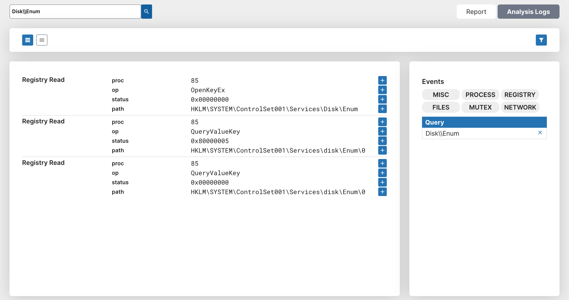569x300 pixels.
Task: Open the filter funnel icon
Action: point(541,40)
